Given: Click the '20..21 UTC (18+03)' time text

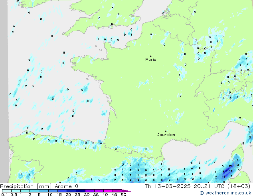Looking at the screenshot, I should [222, 186].
